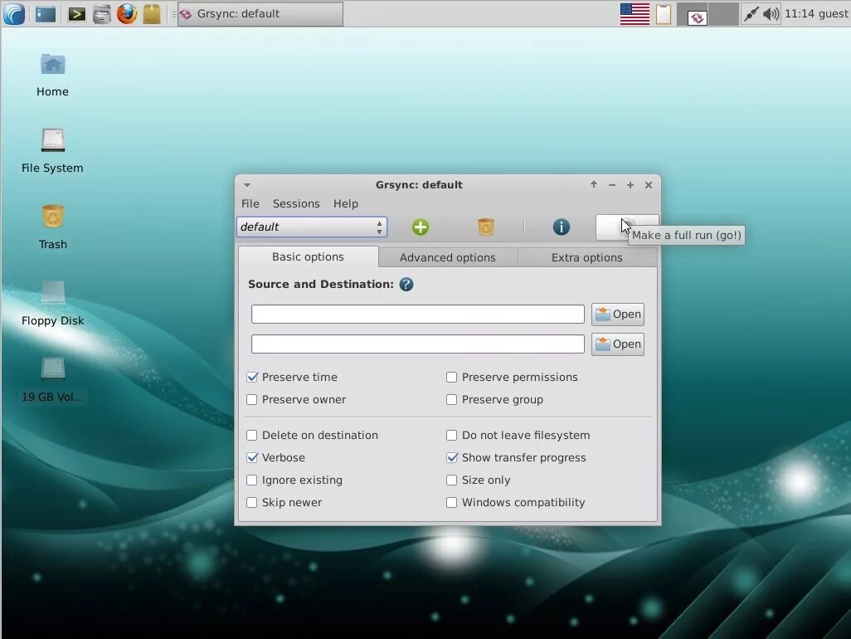851x639 pixels.
Task: Open the File System desktop icon
Action: pos(52,151)
